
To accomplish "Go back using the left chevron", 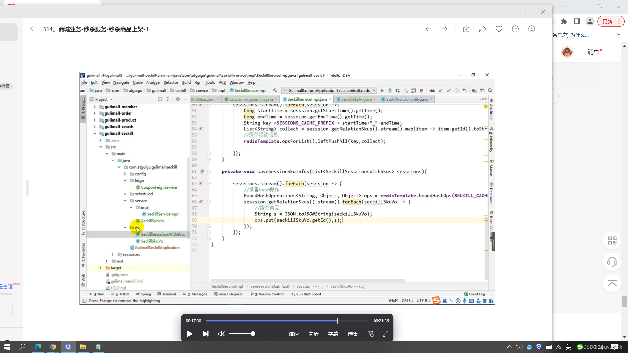I will tap(32, 29).
